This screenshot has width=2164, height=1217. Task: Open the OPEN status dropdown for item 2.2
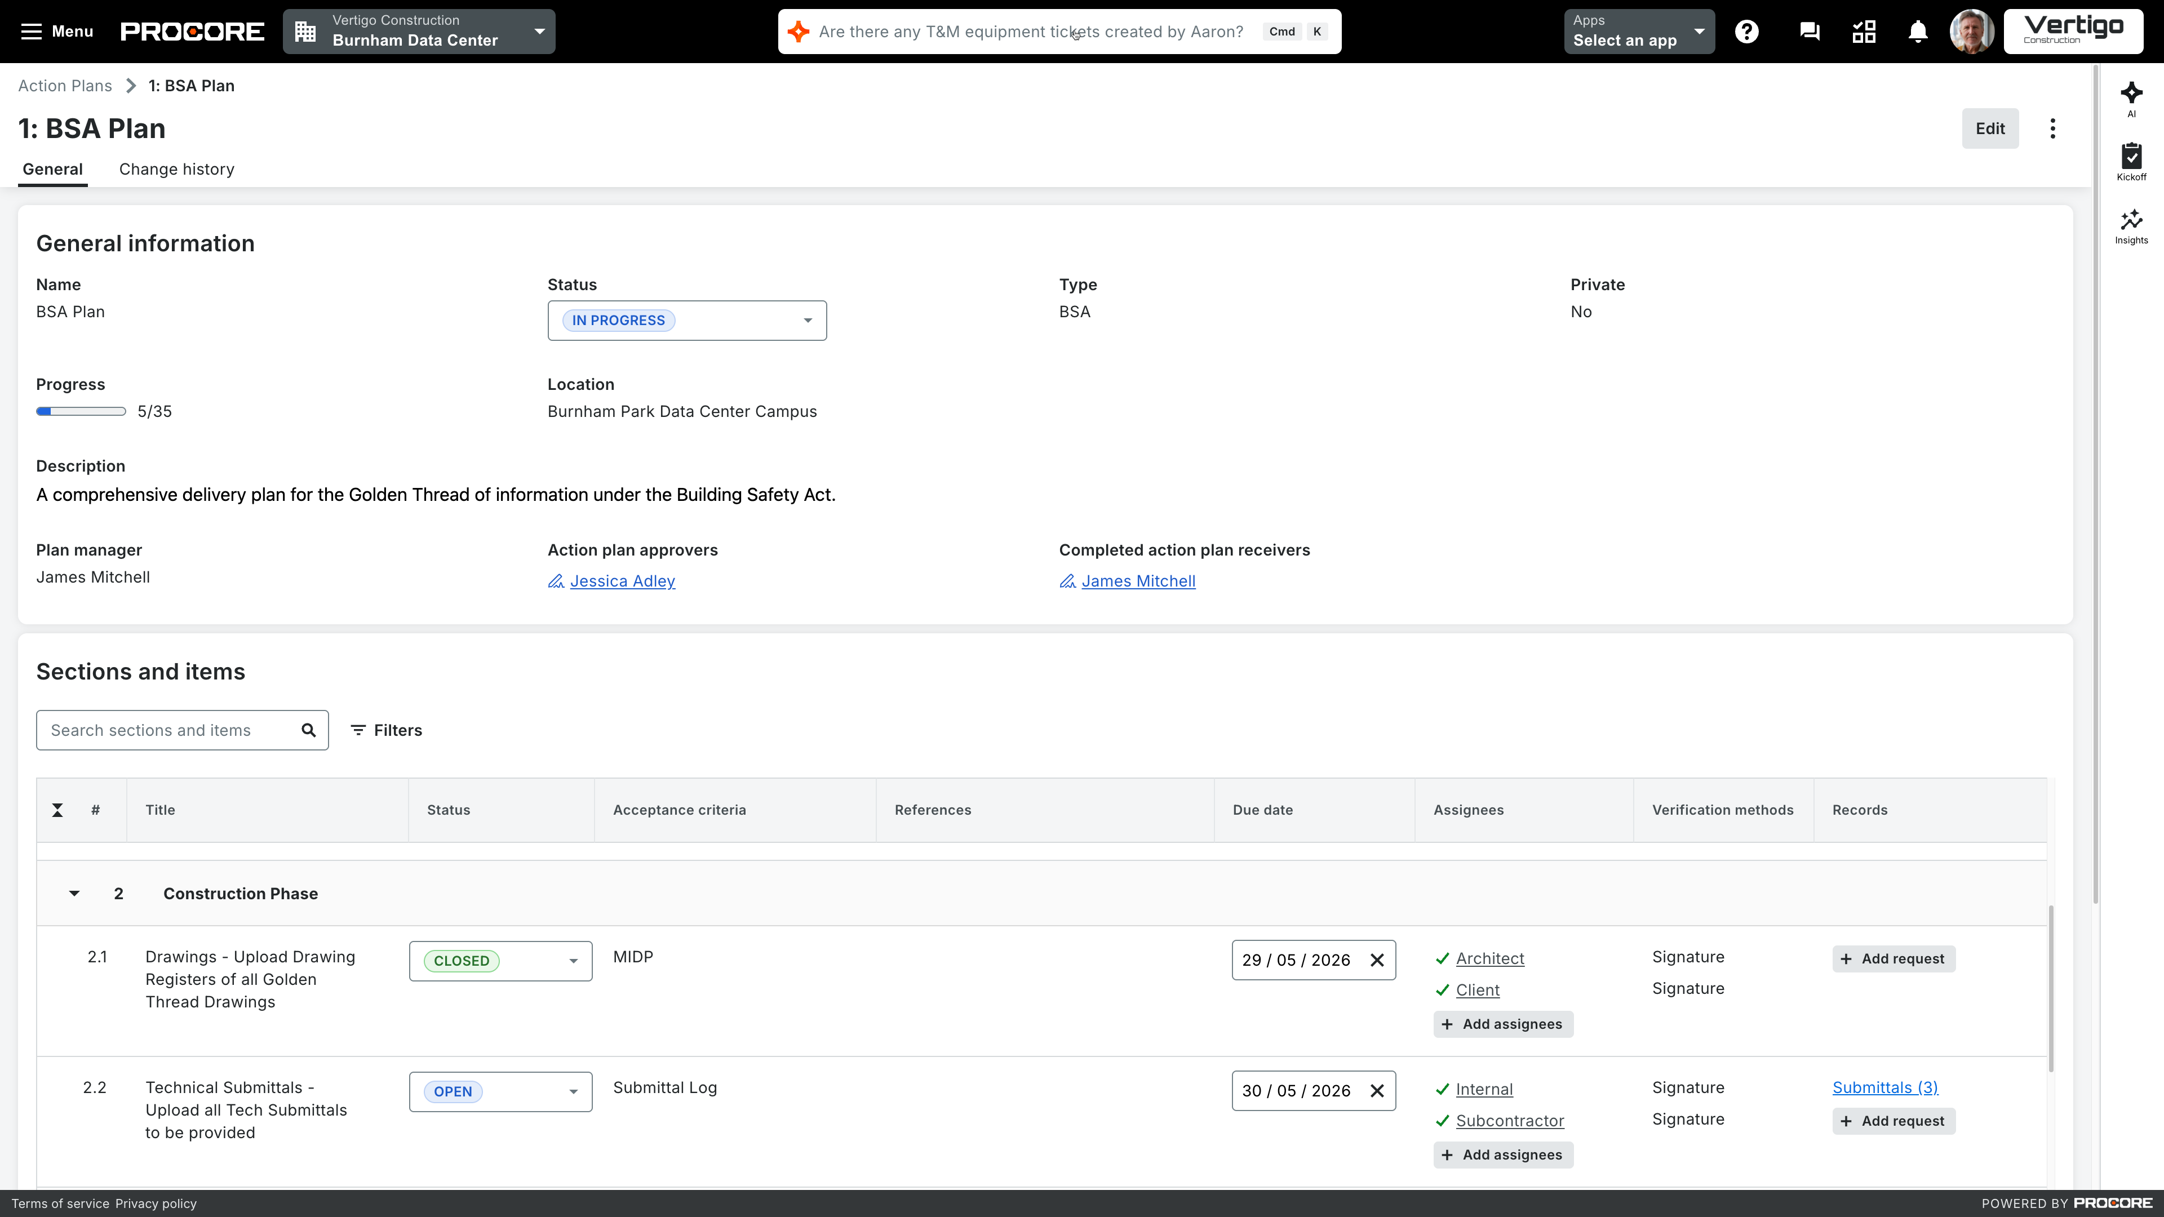[500, 1092]
